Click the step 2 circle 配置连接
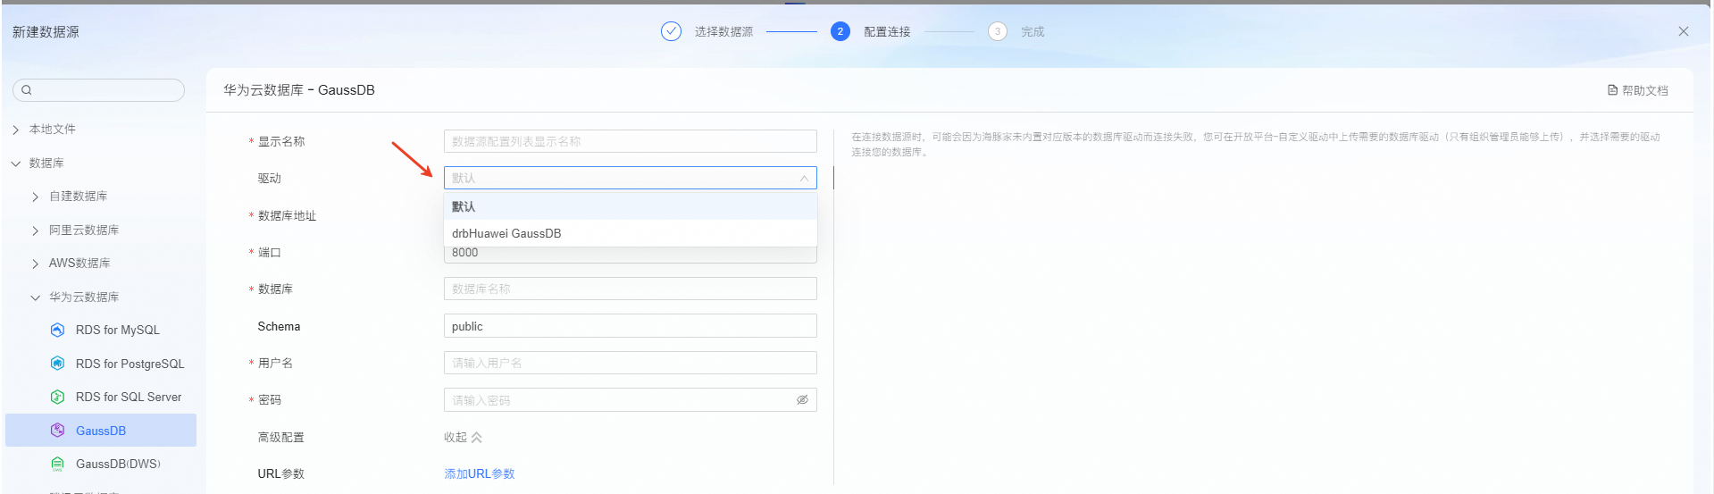This screenshot has height=494, width=1714. (x=840, y=31)
